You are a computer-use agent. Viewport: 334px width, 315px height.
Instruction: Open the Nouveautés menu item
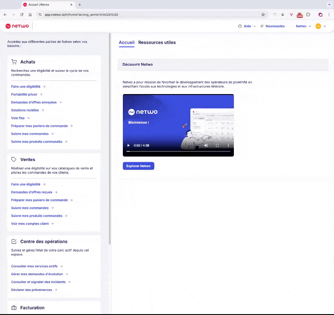(275, 26)
